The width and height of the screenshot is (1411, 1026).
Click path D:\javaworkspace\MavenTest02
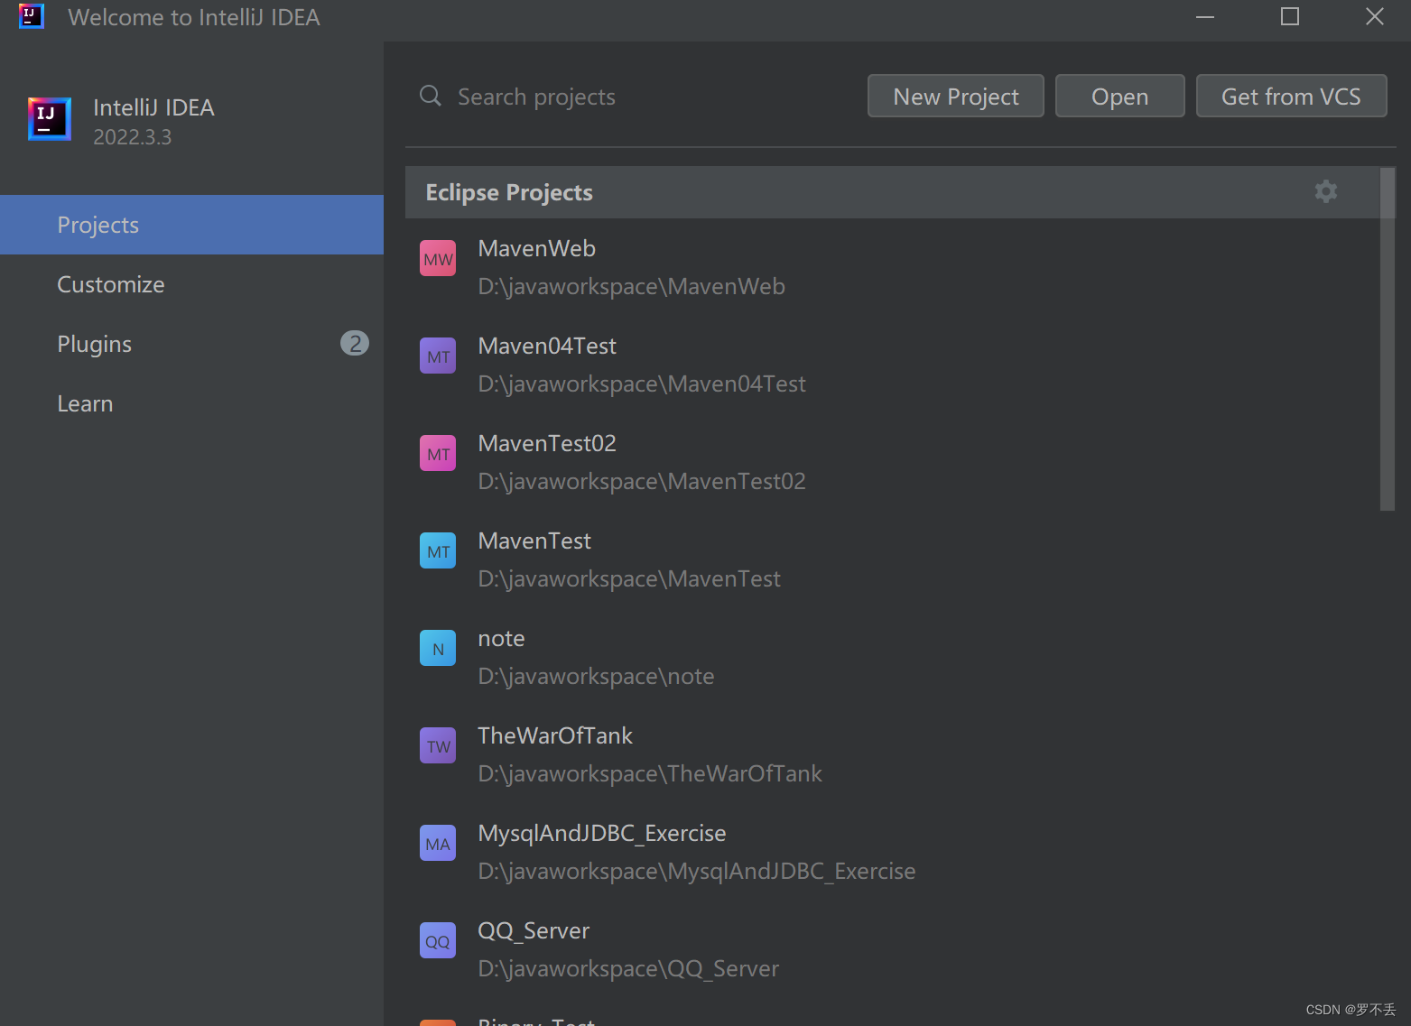coord(642,481)
